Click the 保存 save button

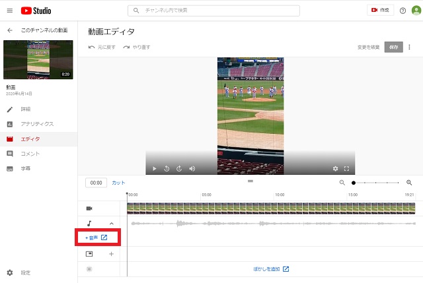point(394,47)
